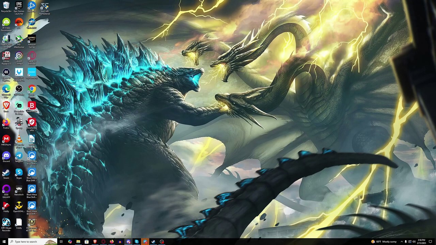Select the Microsoft Edge desktop shortcut
The width and height of the screenshot is (436, 245).
[x=6, y=92]
